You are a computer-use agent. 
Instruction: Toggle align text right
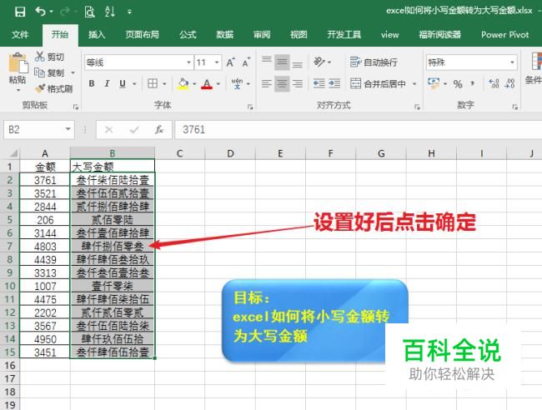298,83
